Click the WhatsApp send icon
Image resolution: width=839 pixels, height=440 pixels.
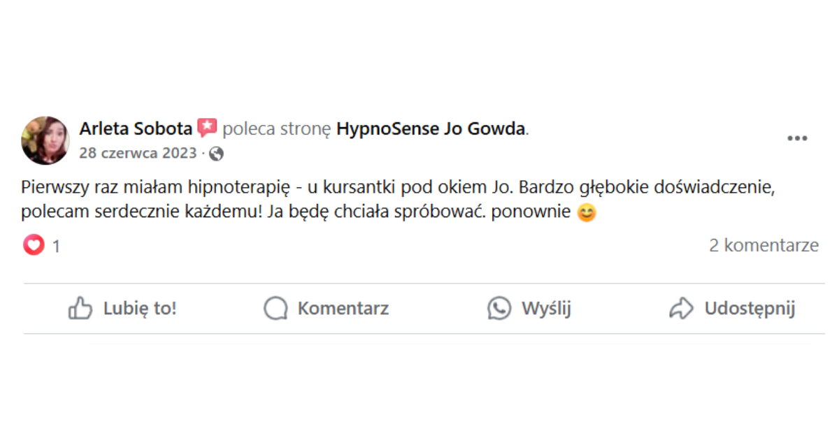(x=499, y=308)
